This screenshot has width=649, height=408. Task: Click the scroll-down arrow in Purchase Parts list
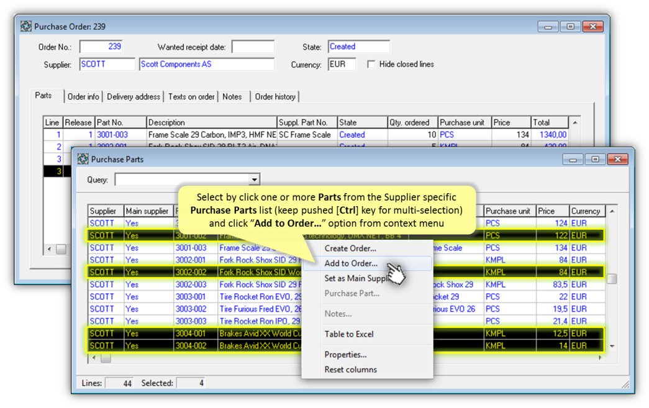click(x=612, y=346)
